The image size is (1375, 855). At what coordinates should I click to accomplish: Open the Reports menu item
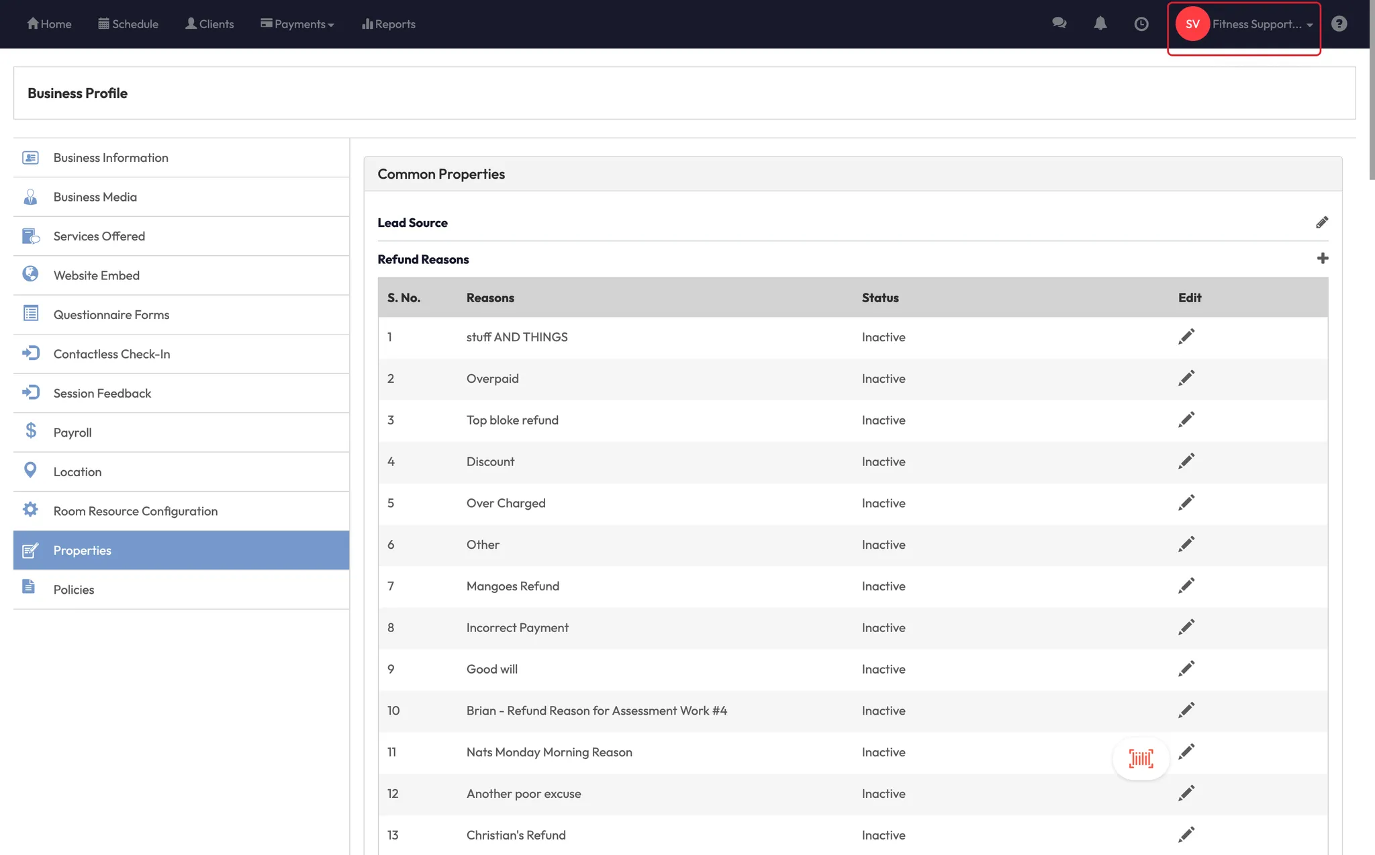click(x=389, y=24)
